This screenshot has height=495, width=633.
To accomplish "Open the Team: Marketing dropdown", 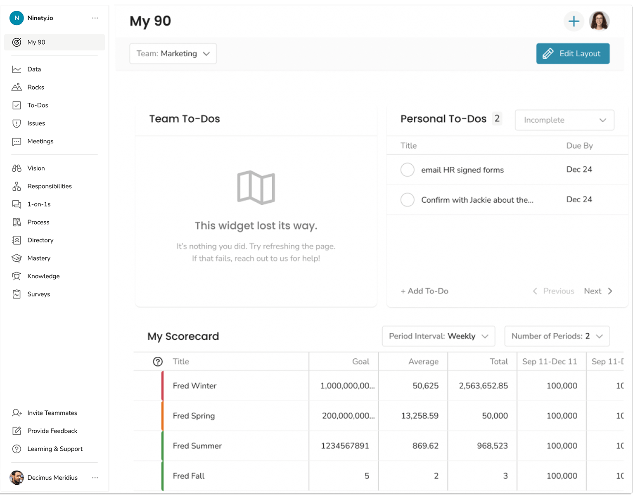I will point(173,54).
